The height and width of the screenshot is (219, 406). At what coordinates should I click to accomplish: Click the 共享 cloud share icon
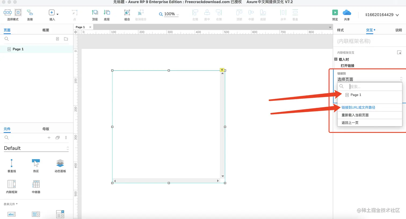coord(347,13)
